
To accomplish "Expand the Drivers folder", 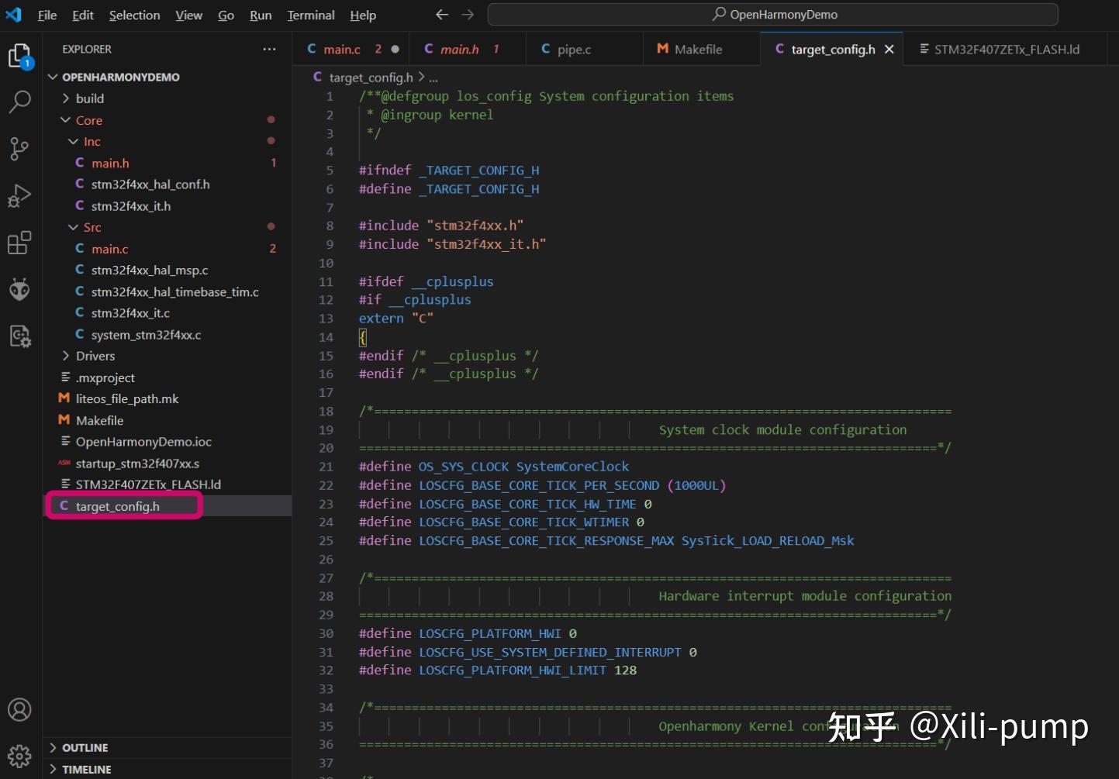I will (x=95, y=356).
